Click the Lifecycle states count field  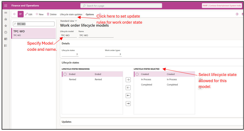coord(70,54)
